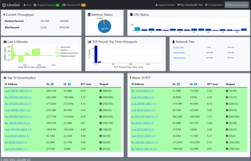
Task: Open Business Fiber in Network Tree
Action: click(x=179, y=47)
